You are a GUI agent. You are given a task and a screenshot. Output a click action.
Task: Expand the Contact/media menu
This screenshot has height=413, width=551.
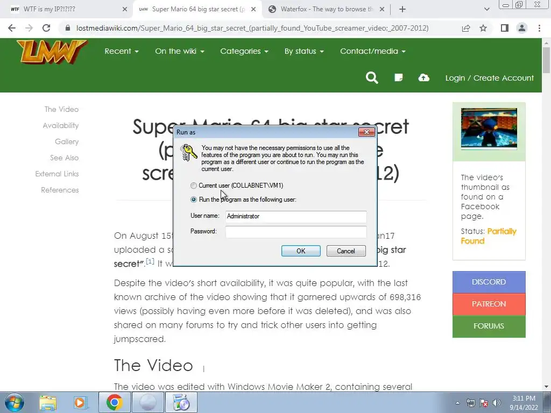[x=373, y=51]
